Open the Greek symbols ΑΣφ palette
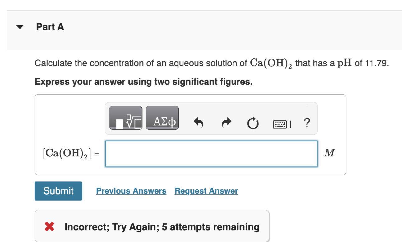The image size is (402, 242). pyautogui.click(x=162, y=119)
